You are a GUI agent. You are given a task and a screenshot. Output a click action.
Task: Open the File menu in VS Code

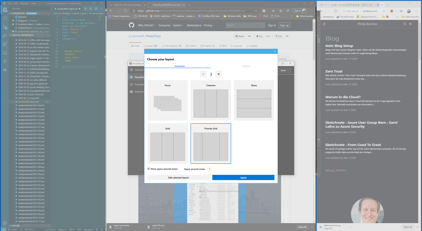(10, 3)
